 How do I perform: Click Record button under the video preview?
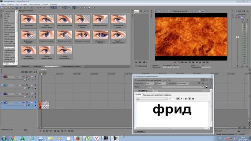(x=175, y=62)
